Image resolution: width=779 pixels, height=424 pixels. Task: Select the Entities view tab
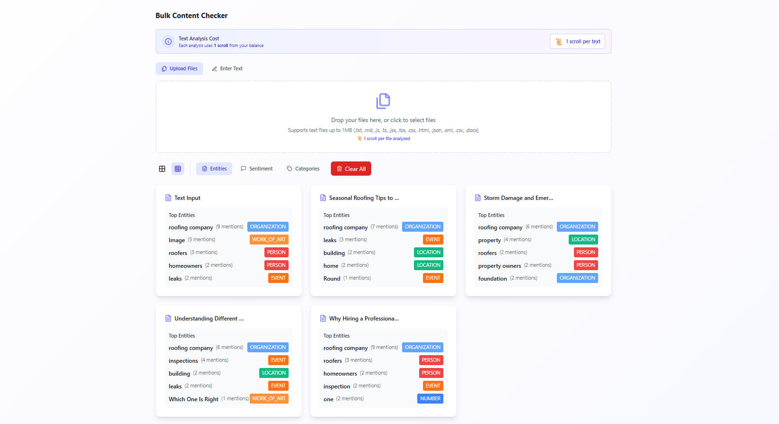[214, 169]
